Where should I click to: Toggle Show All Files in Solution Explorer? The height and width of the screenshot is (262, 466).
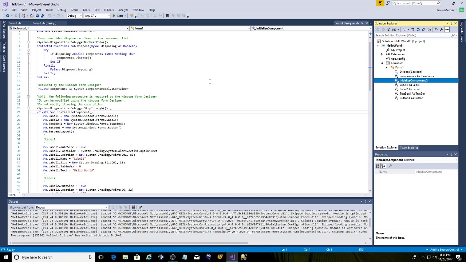pyautogui.click(x=429, y=29)
